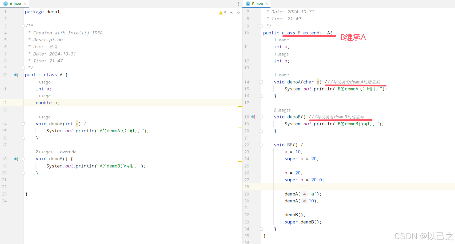Click the fold end marker after BB method
The height and width of the screenshot is (244, 455).
[x=261, y=229]
